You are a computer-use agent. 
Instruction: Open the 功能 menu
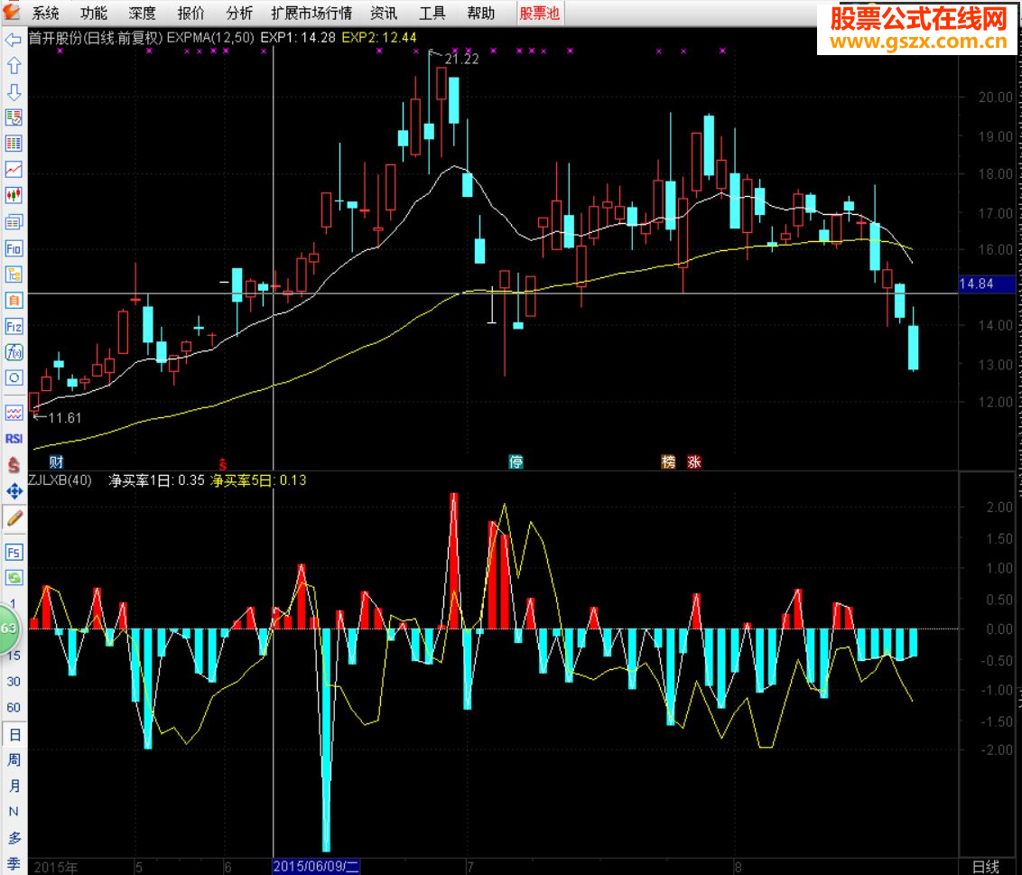click(x=94, y=13)
